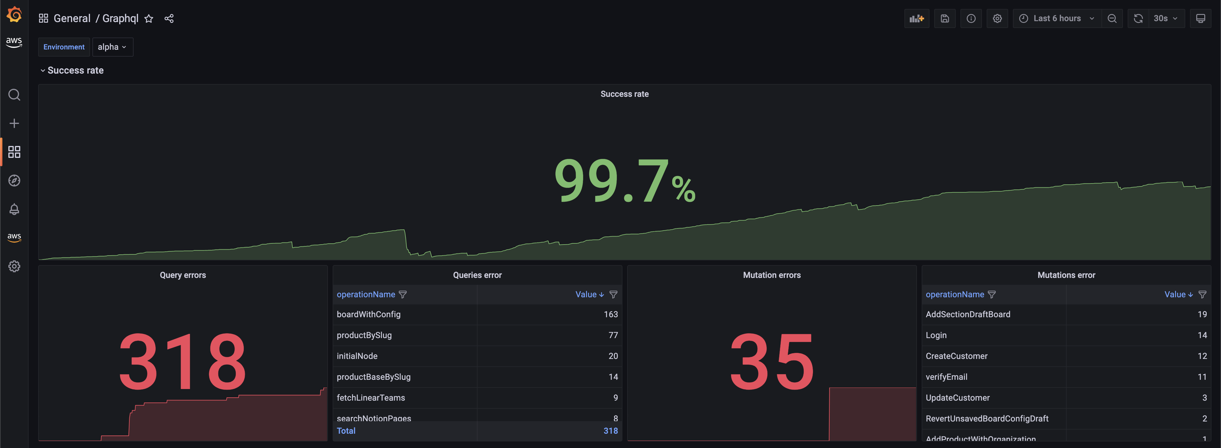
Task: Open dashboard settings gear
Action: pyautogui.click(x=997, y=18)
